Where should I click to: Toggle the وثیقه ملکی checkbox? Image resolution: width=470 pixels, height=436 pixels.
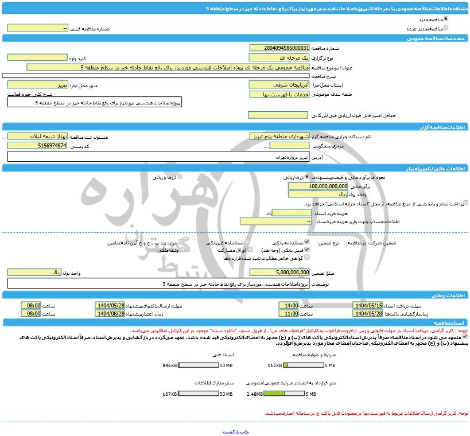[x=182, y=250]
